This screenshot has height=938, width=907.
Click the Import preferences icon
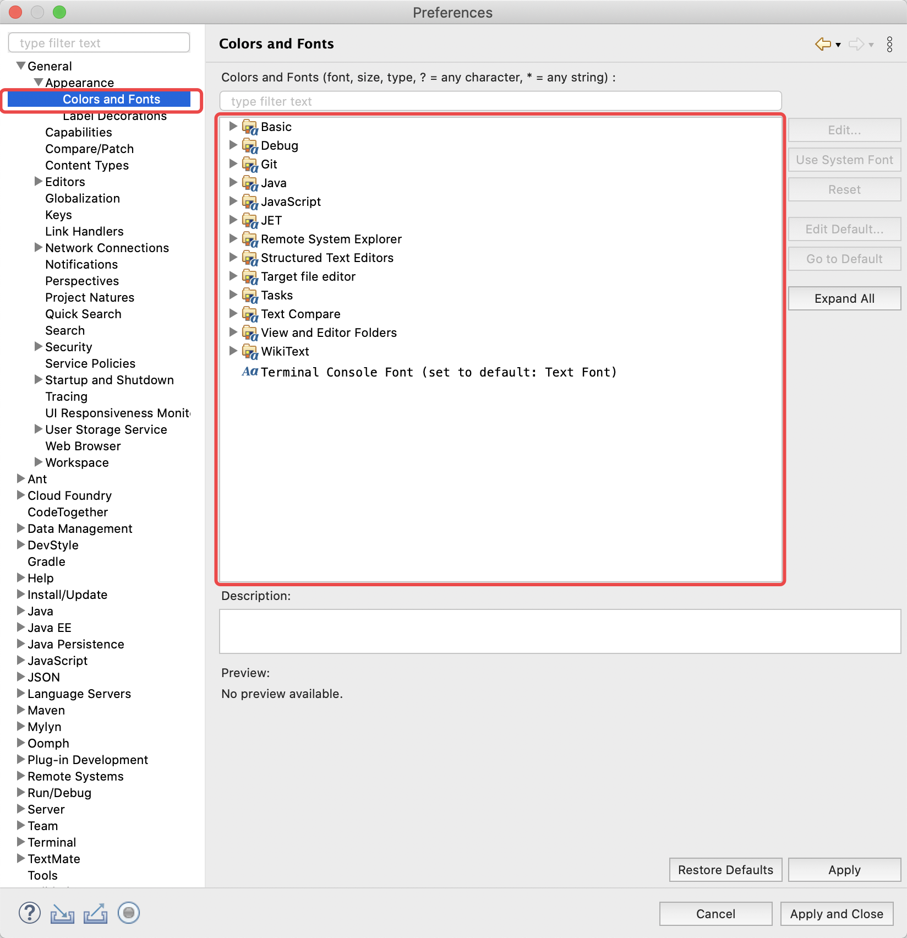[62, 913]
